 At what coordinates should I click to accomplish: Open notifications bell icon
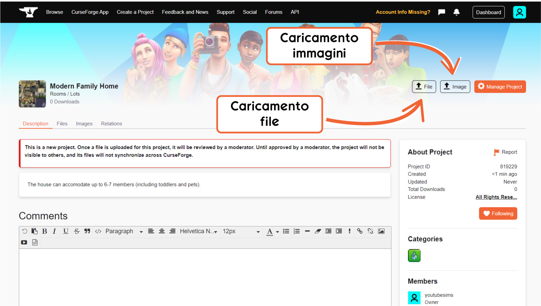[456, 12]
